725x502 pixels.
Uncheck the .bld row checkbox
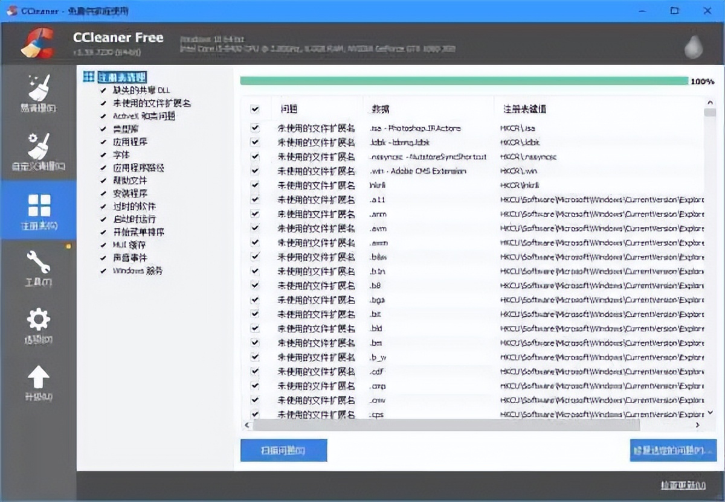[x=254, y=328]
